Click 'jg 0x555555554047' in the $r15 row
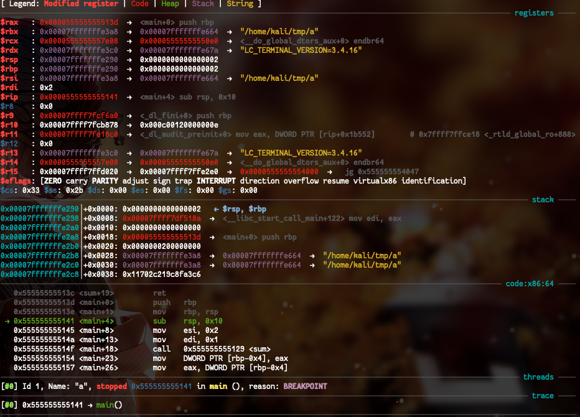 pyautogui.click(x=381, y=171)
